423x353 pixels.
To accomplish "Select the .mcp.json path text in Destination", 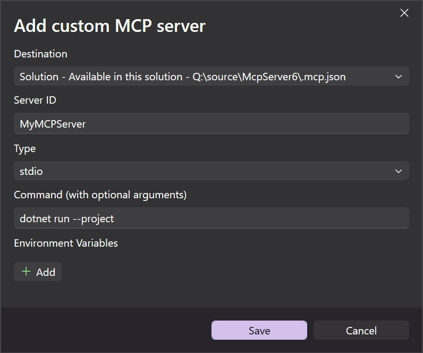I will click(269, 77).
